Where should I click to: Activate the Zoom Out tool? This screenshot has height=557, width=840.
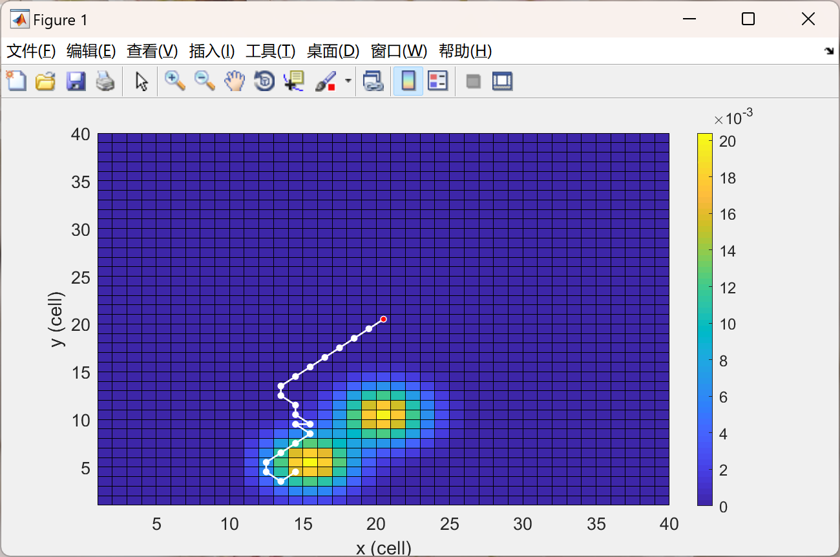point(205,81)
